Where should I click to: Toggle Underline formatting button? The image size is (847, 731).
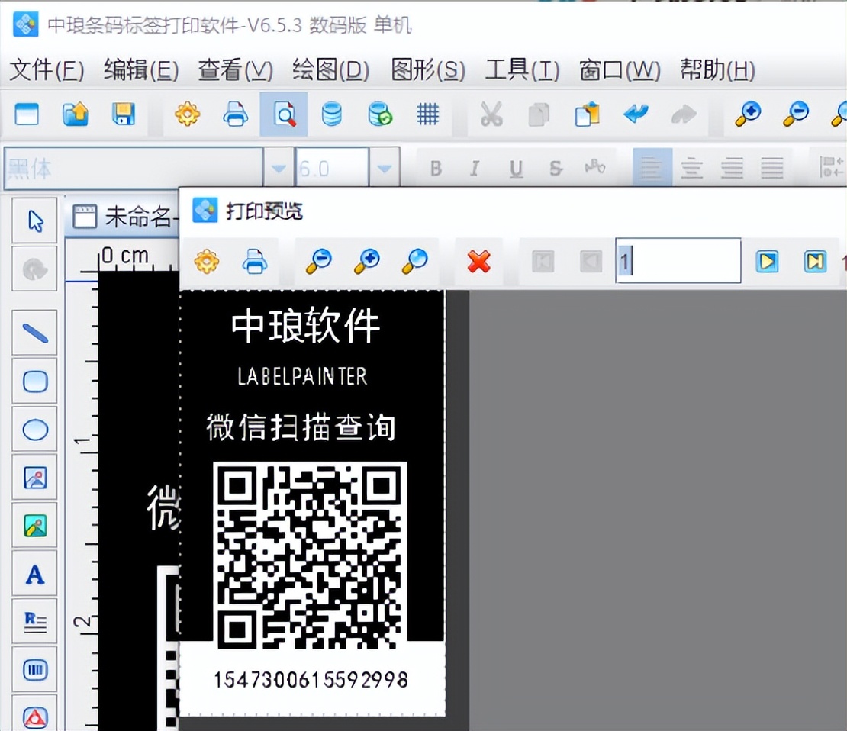click(x=516, y=169)
